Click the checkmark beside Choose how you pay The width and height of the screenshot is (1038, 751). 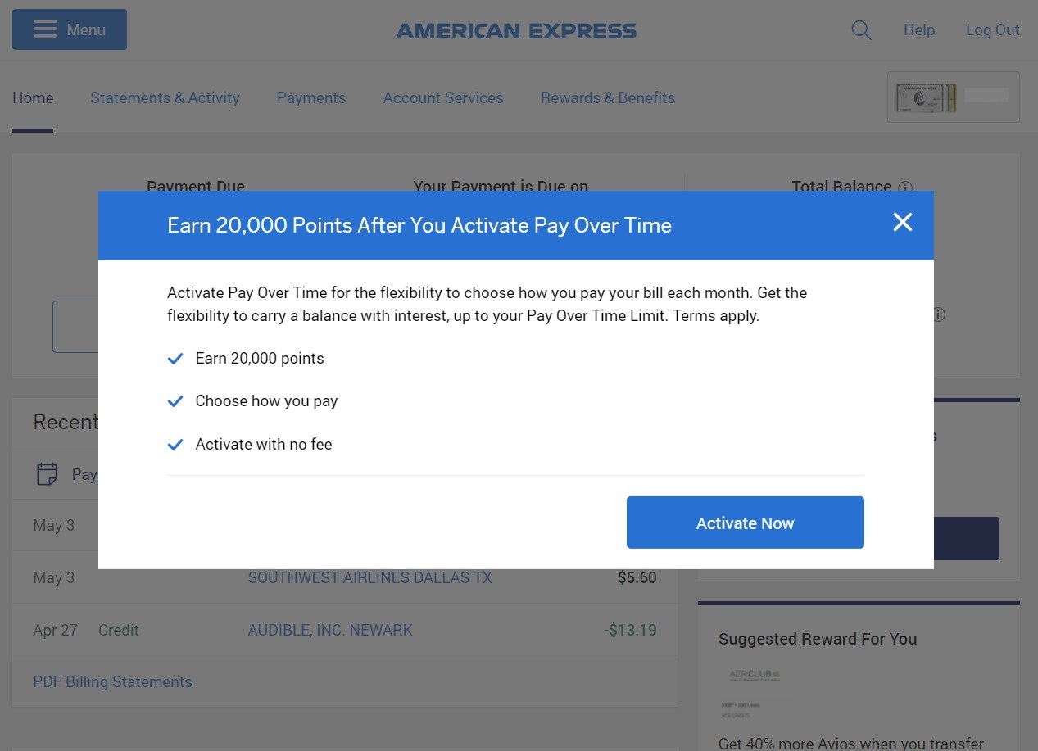pyautogui.click(x=175, y=400)
